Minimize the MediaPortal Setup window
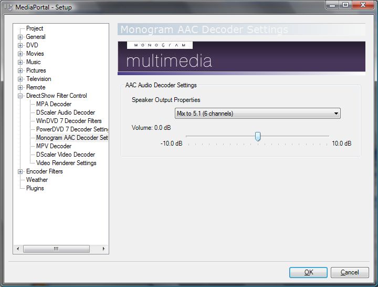The image size is (378, 287). coord(332,5)
